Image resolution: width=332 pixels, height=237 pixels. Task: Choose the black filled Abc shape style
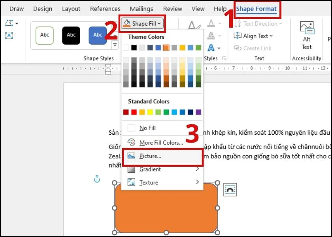[71, 35]
